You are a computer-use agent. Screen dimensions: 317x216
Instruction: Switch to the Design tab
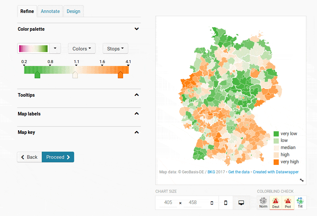tap(74, 11)
